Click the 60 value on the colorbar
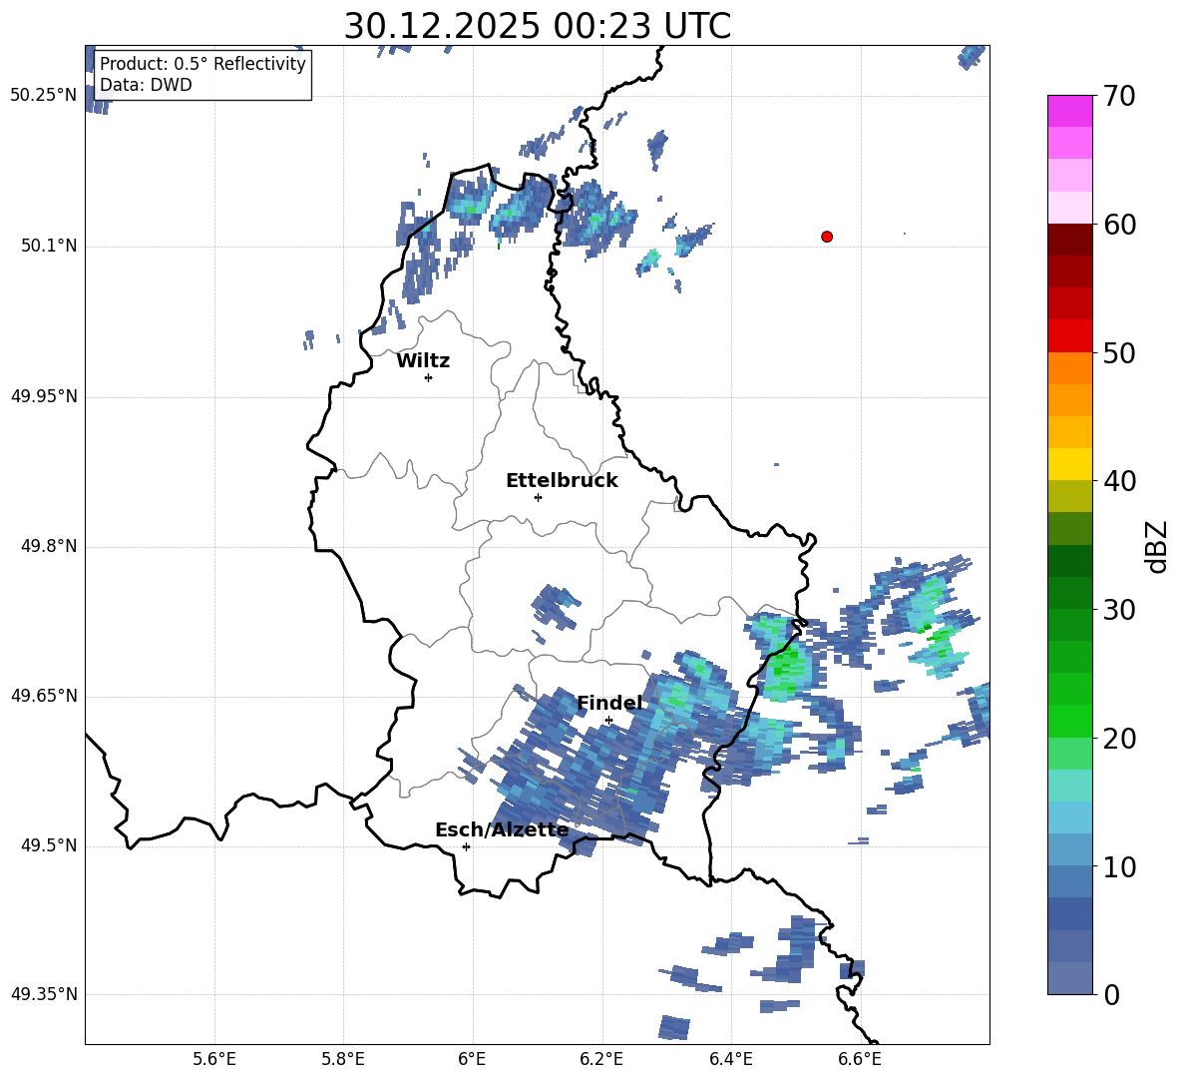 [x=1119, y=225]
